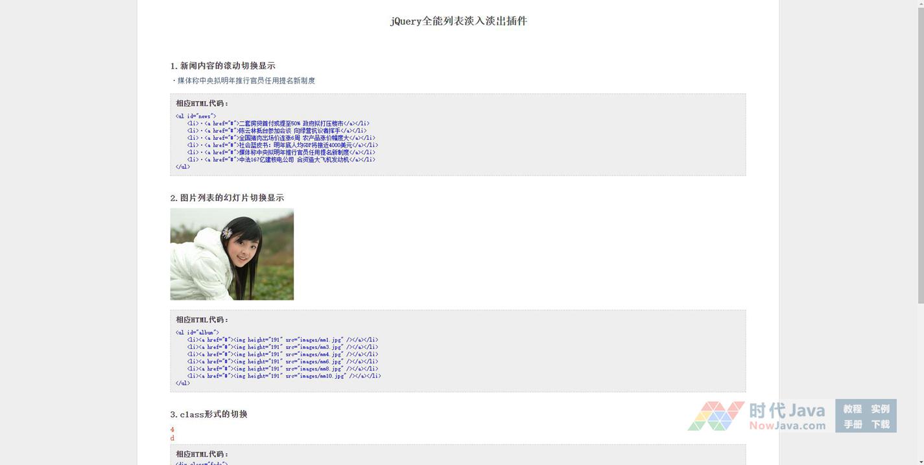Click heading 1.新闻内容的滚动切换显示
The height and width of the screenshot is (465, 924).
[x=222, y=65]
